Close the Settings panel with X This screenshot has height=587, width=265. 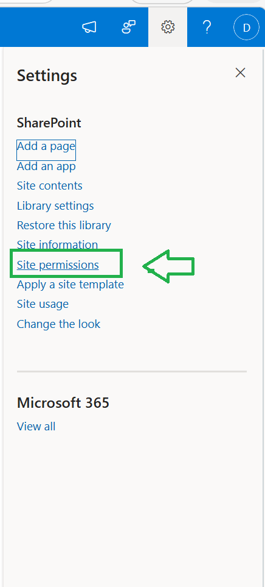[240, 73]
